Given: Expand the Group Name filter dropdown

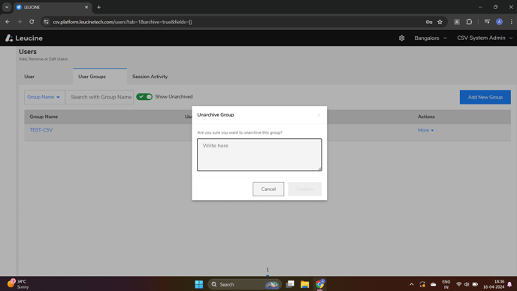Looking at the screenshot, I should point(44,97).
